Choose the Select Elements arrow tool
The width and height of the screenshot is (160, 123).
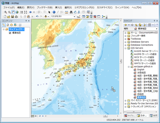point(49,12)
